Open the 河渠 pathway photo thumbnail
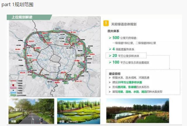187x126 pixels. click(31, 111)
